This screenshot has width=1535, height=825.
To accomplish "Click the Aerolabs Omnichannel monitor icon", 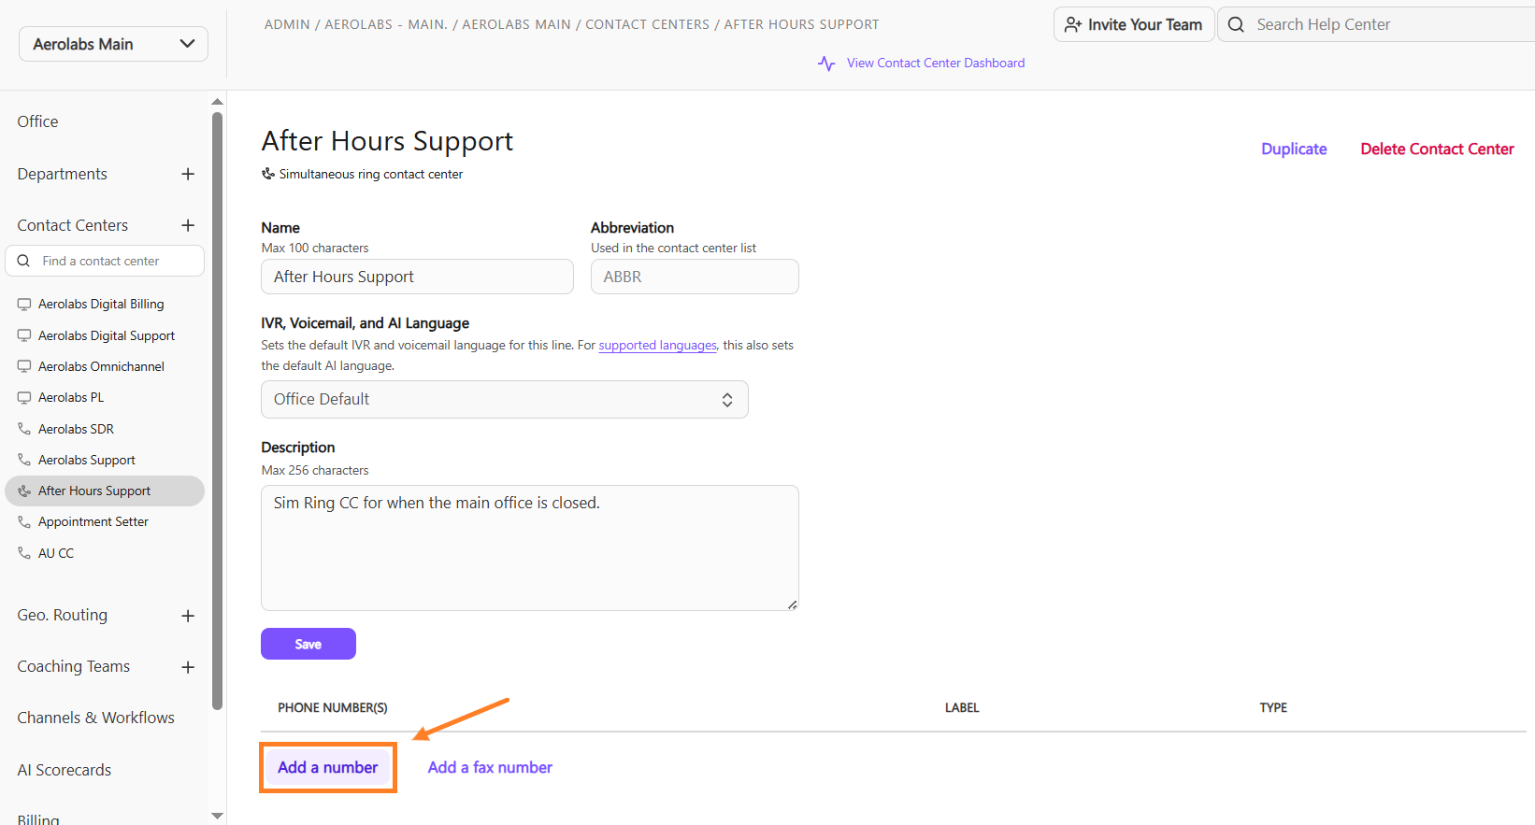I will [24, 366].
